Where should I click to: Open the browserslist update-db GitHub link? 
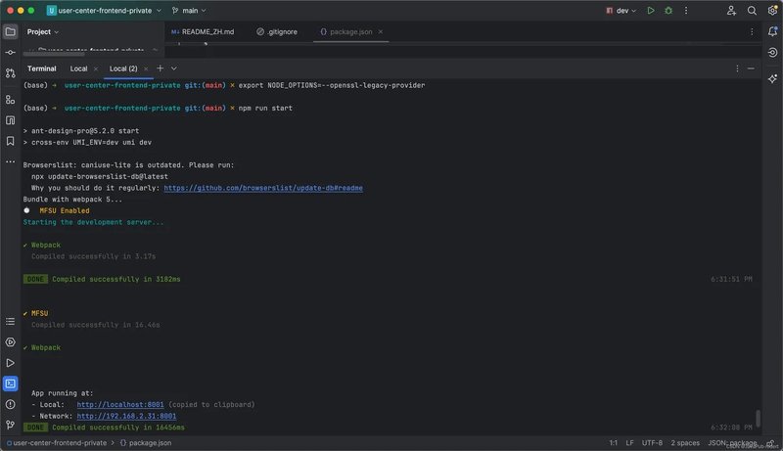pyautogui.click(x=263, y=188)
